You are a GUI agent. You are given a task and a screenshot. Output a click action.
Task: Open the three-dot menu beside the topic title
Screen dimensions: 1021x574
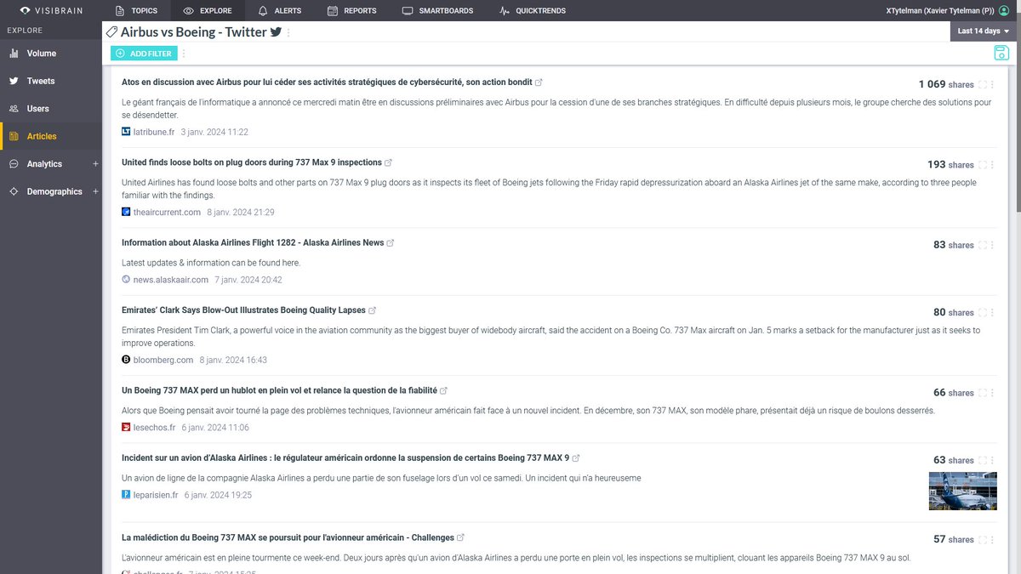(289, 32)
